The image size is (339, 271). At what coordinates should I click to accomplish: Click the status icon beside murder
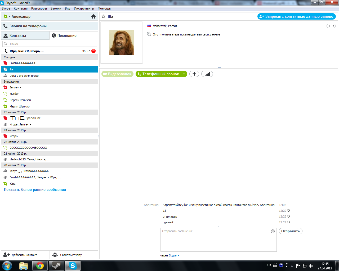coord(5,94)
